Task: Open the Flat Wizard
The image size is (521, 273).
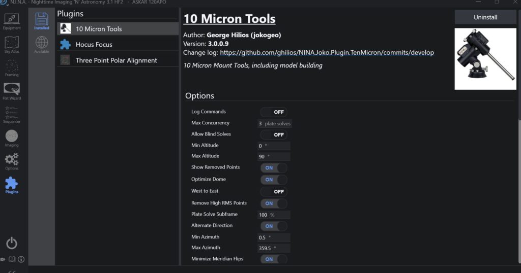Action: point(12,91)
